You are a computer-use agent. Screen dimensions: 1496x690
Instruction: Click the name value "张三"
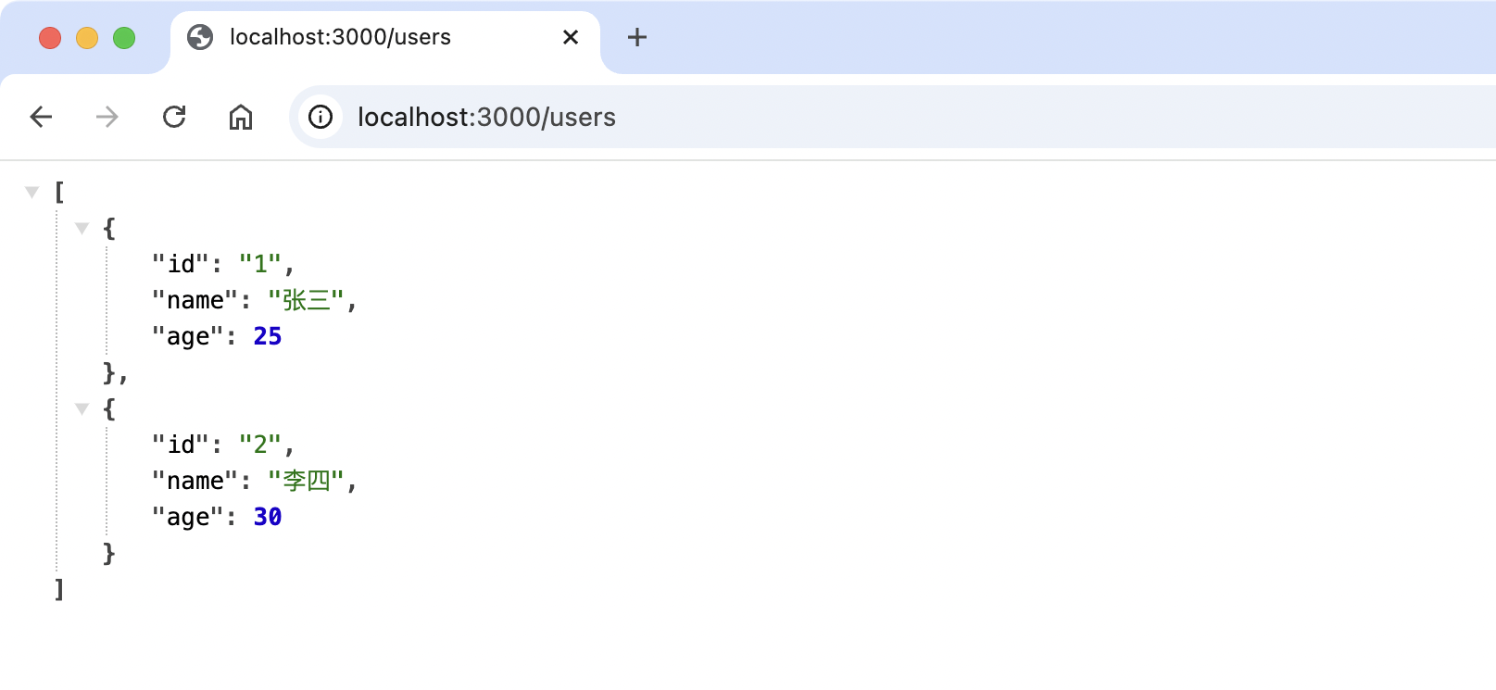coord(306,300)
